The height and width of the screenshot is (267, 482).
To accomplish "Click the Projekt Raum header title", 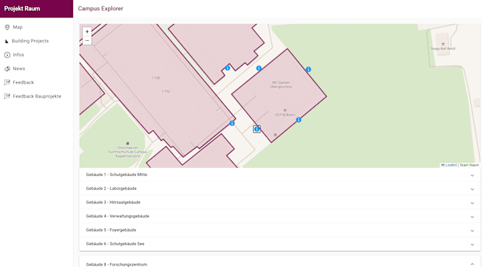I will (22, 9).
